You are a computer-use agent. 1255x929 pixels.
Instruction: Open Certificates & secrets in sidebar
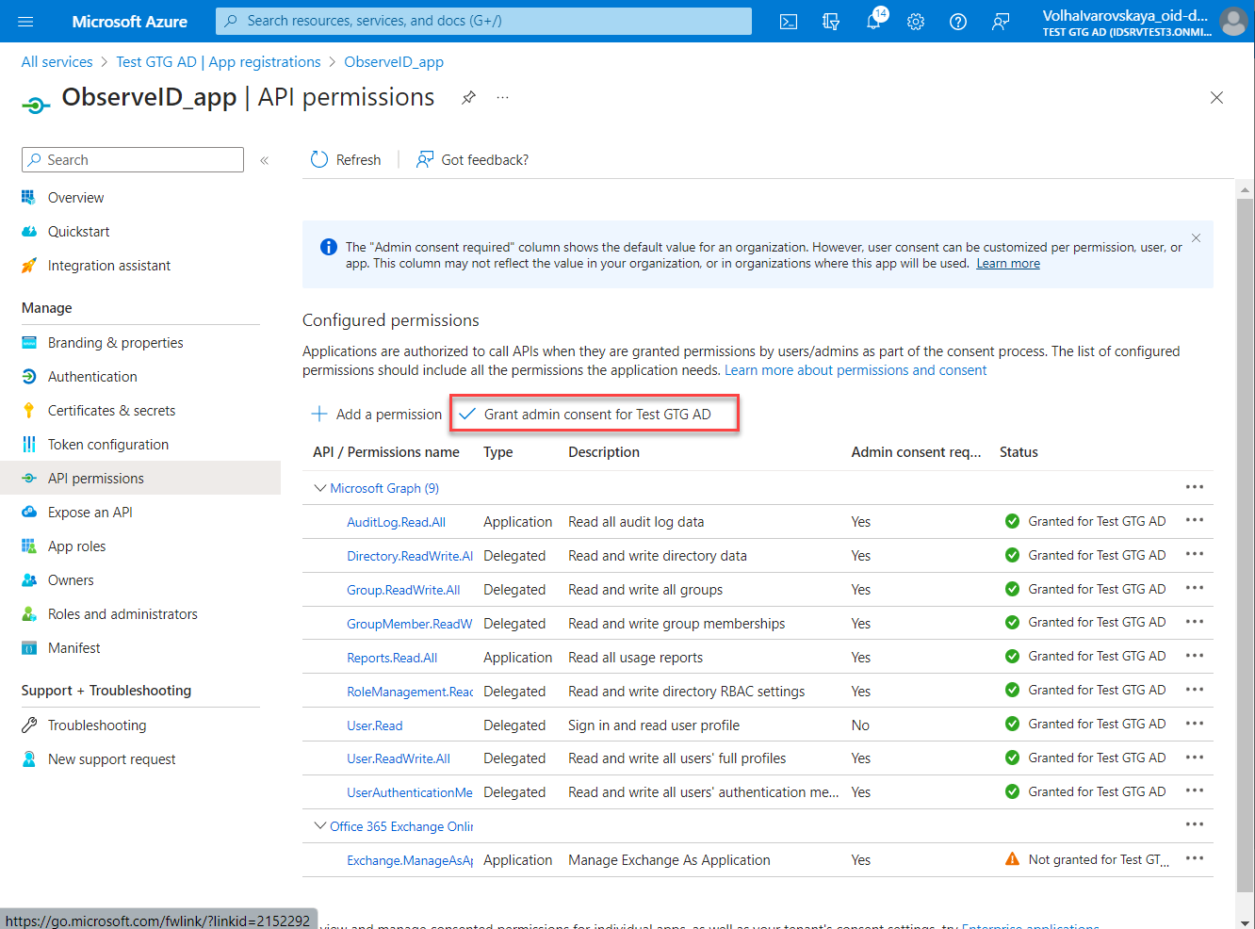tap(111, 411)
